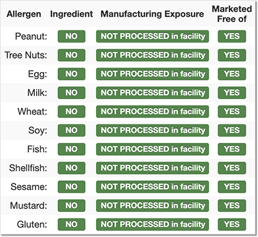Click the Peanut marketed free YES badge
This screenshot has height=237, width=258.
point(232,36)
